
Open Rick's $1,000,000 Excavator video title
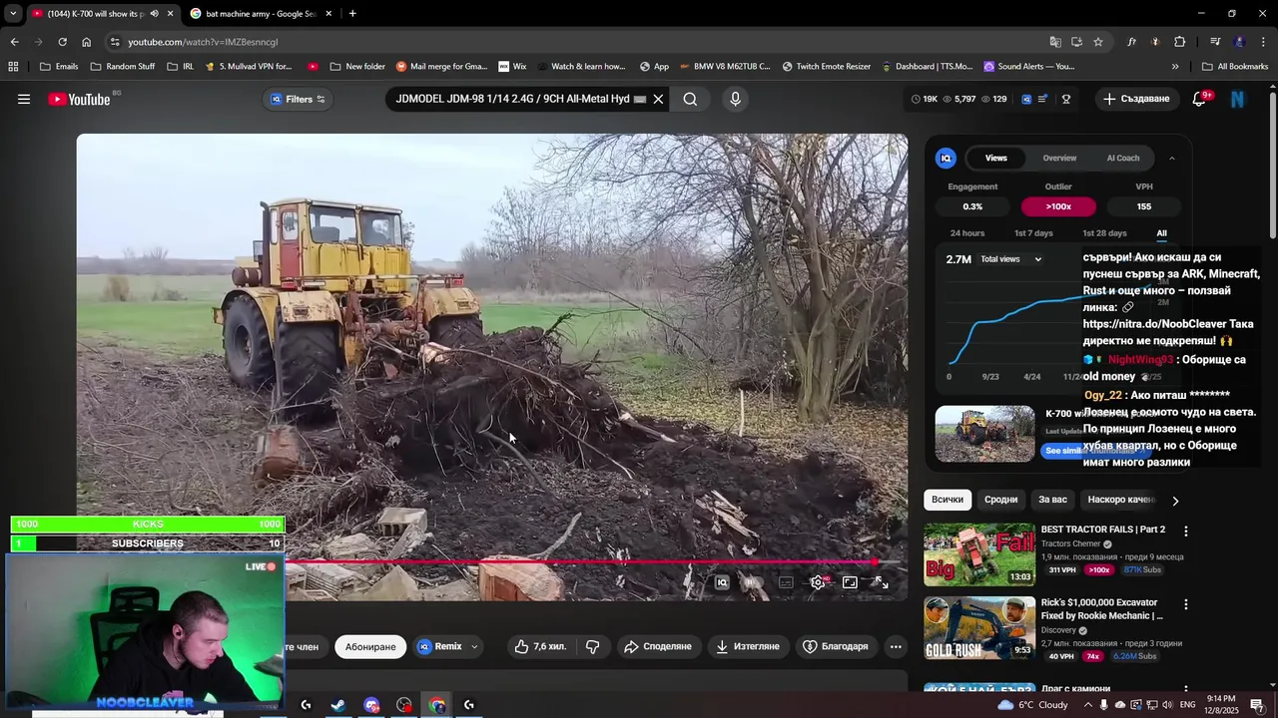(x=1101, y=609)
